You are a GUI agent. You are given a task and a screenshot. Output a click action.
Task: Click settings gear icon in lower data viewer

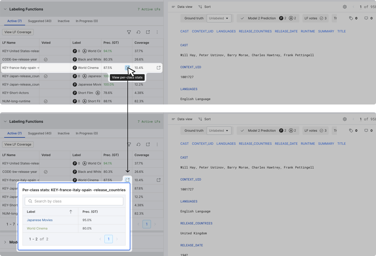[x=345, y=119]
